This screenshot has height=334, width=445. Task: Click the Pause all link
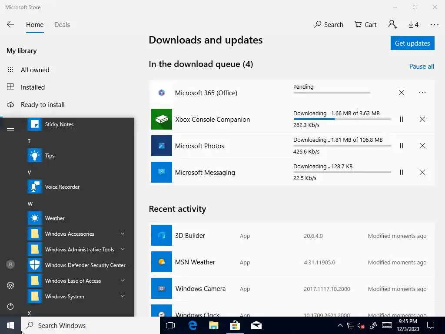click(422, 67)
